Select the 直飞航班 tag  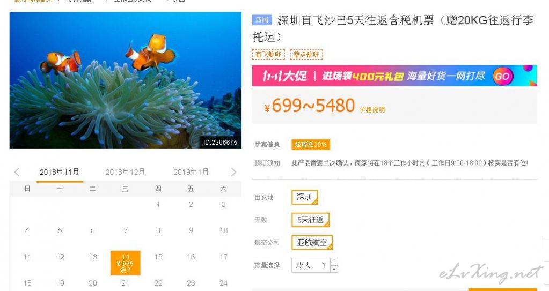[x=268, y=55]
